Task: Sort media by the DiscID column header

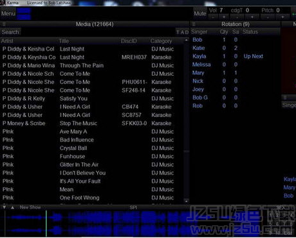Action: coord(129,41)
